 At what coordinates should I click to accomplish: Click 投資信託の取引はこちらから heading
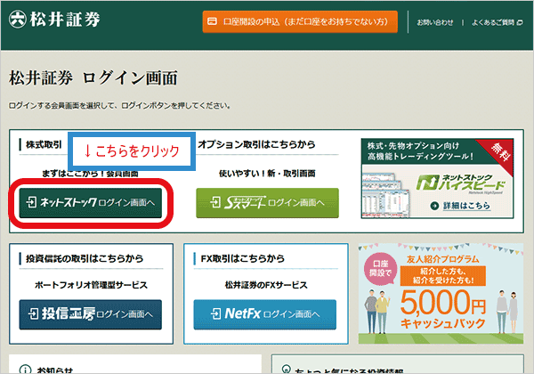[85, 258]
